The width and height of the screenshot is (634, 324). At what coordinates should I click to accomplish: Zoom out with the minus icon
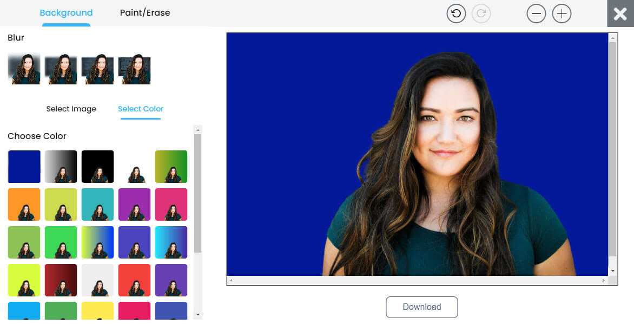pos(536,14)
